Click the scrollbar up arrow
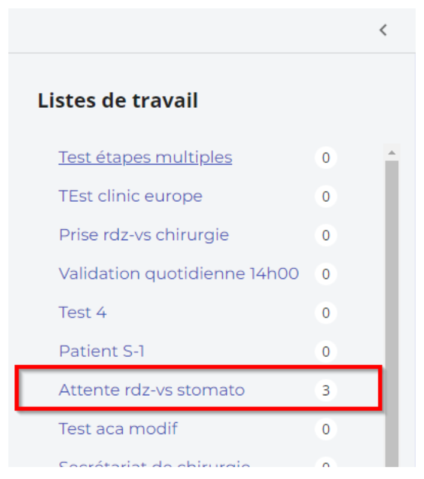This screenshot has width=424, height=479. coord(392,153)
